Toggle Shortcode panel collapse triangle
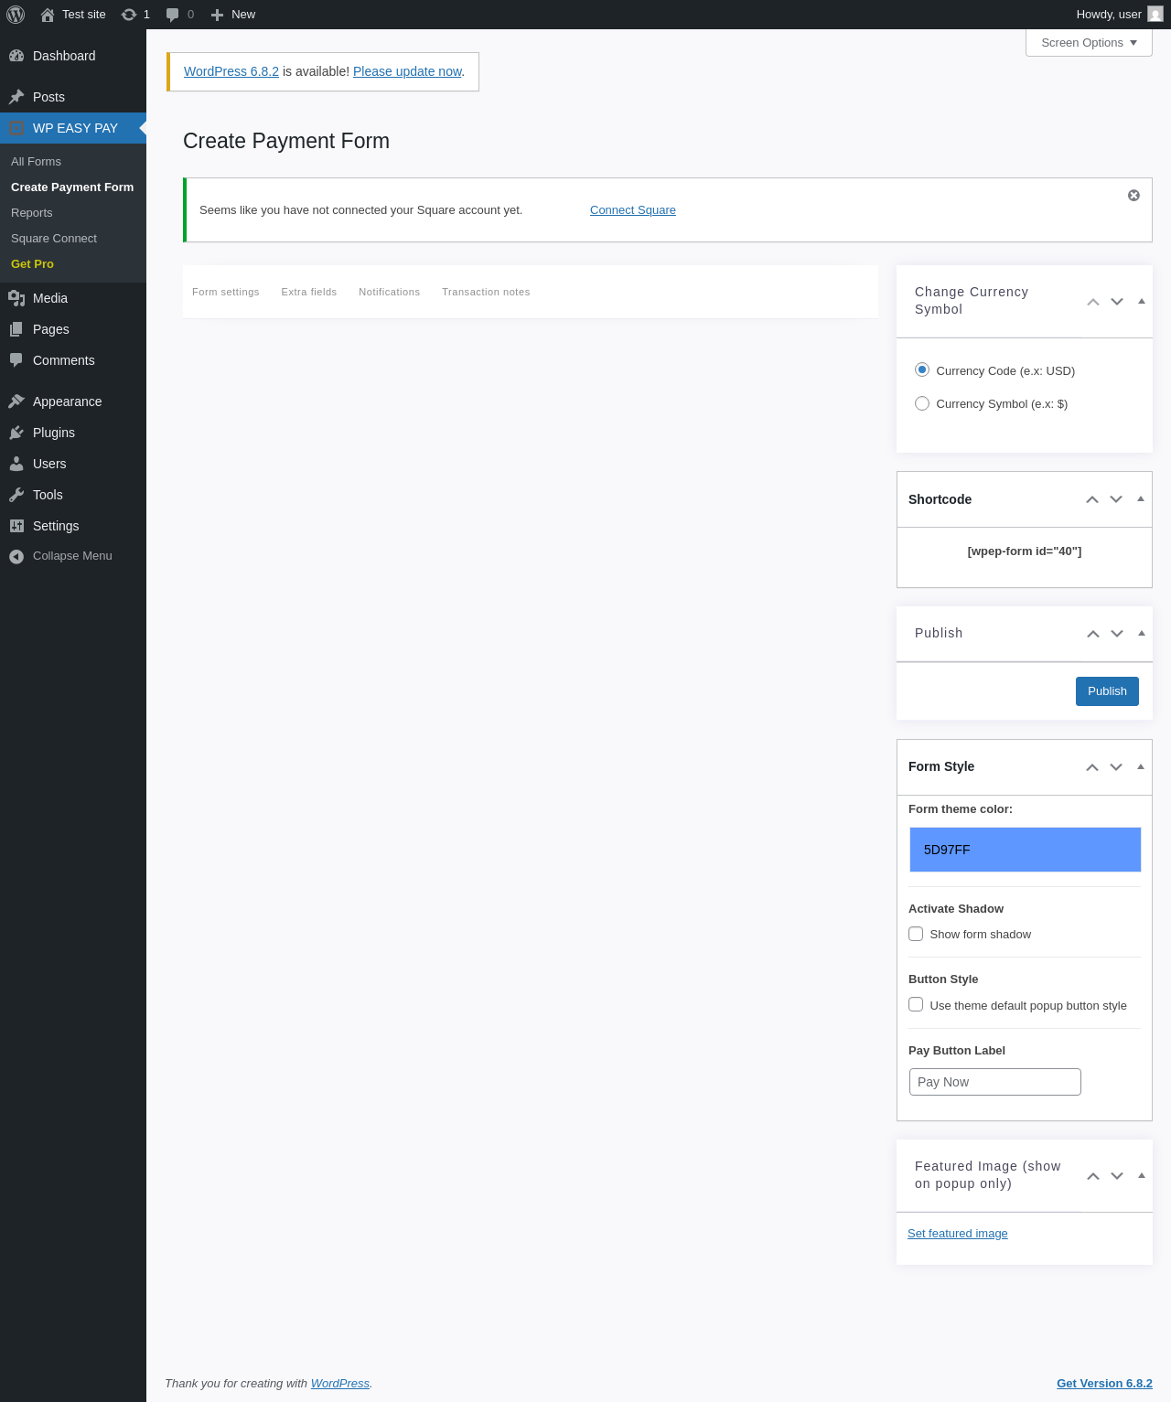This screenshot has height=1402, width=1171. click(1141, 499)
